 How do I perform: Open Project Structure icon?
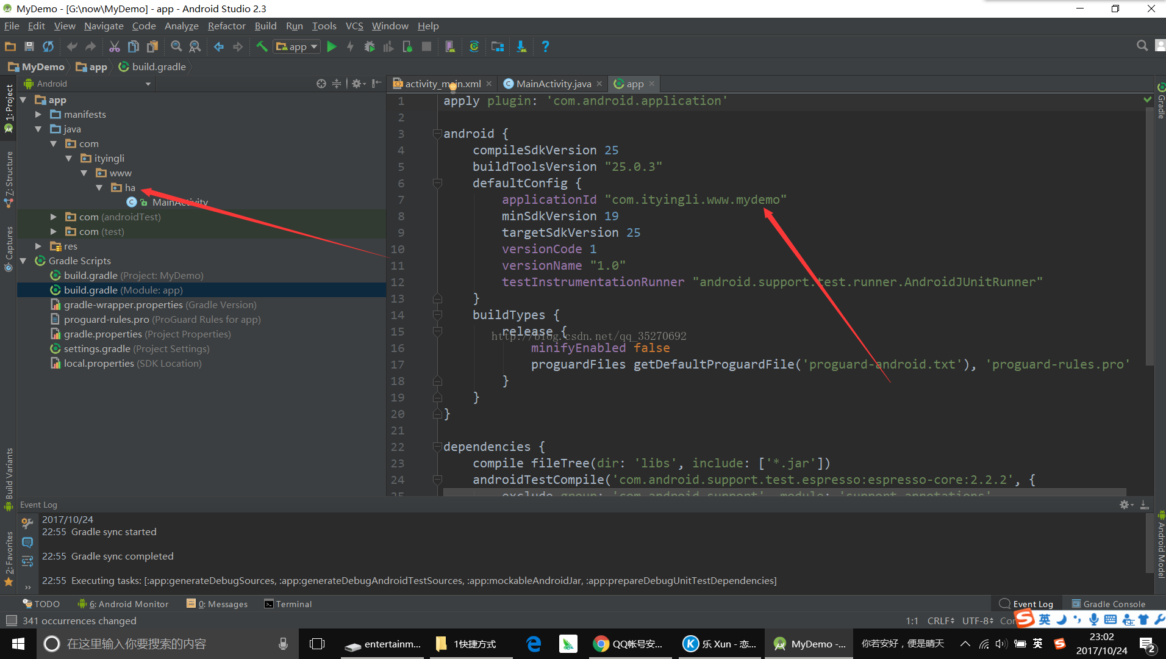pos(498,46)
